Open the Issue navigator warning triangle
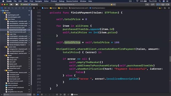The image size is (171, 96). [16, 8]
